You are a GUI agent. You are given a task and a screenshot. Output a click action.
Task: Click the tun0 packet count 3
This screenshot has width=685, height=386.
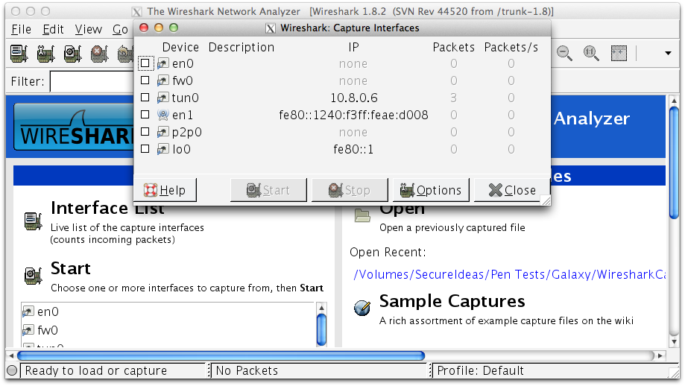pos(453,98)
